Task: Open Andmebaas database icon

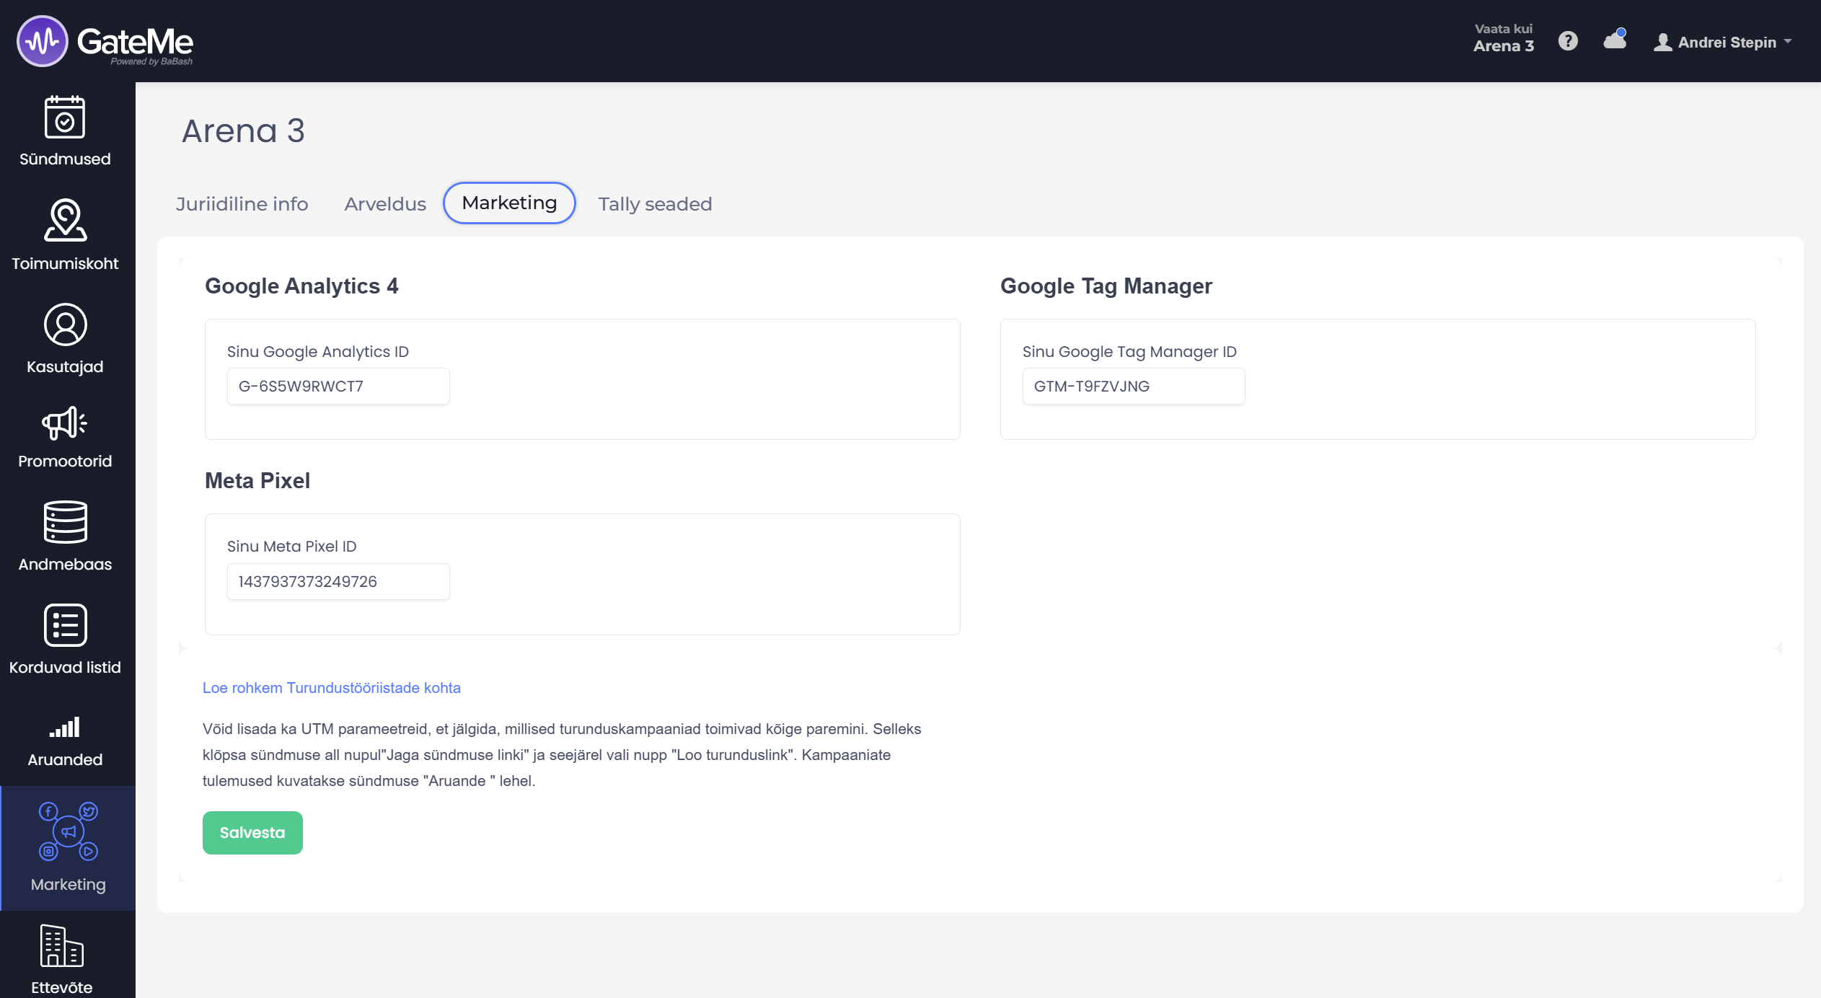Action: (x=65, y=522)
